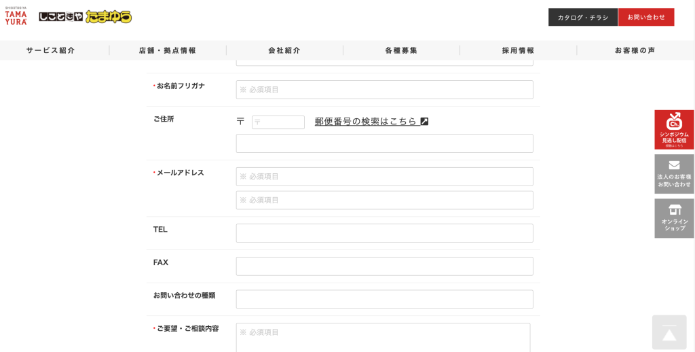
Task: Click the しごとぎや たまゆう brand logo
Action: coord(85,17)
